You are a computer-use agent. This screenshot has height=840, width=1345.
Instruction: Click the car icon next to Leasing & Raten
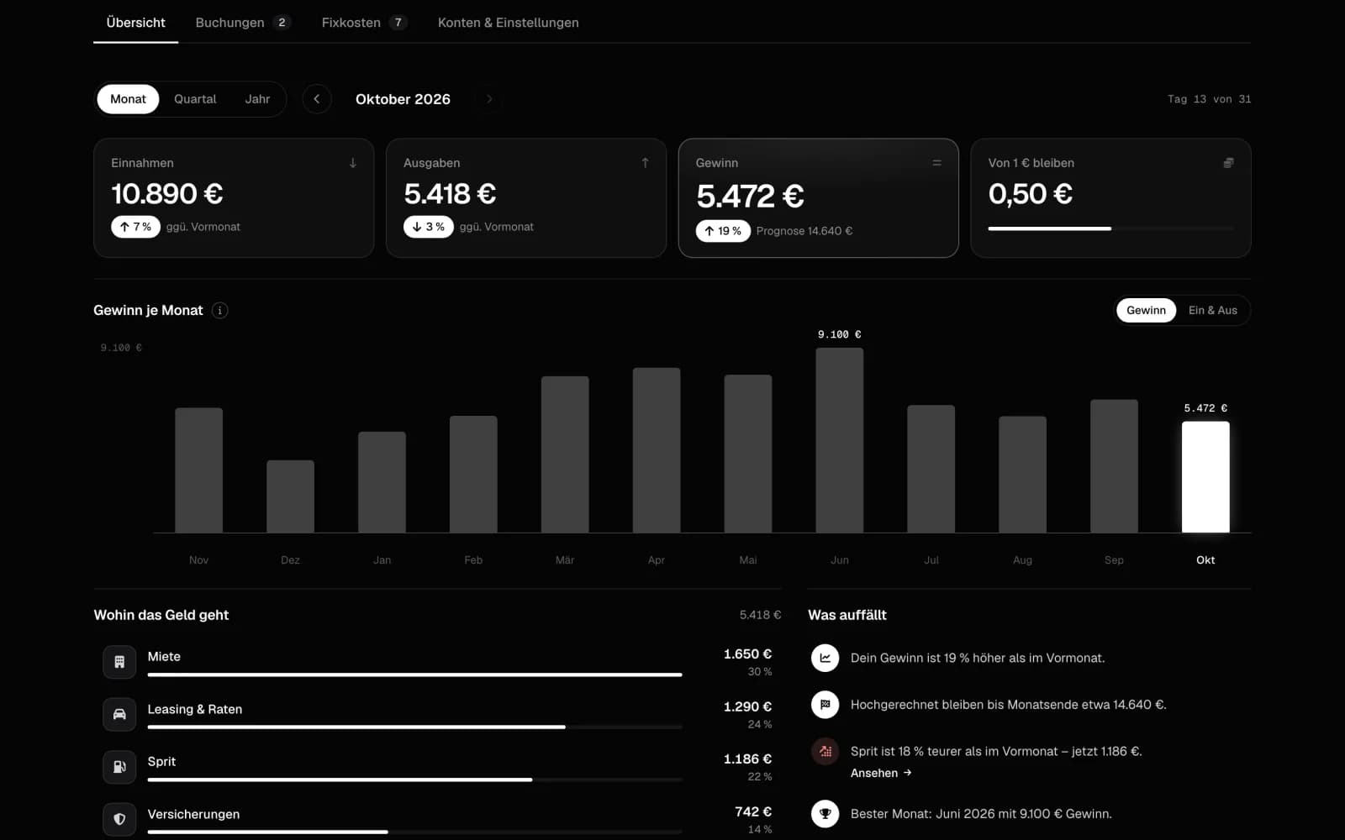point(119,715)
